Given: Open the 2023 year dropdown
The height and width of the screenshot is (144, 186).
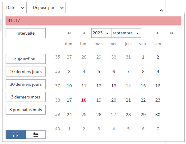Looking at the screenshot, I should pyautogui.click(x=101, y=33).
